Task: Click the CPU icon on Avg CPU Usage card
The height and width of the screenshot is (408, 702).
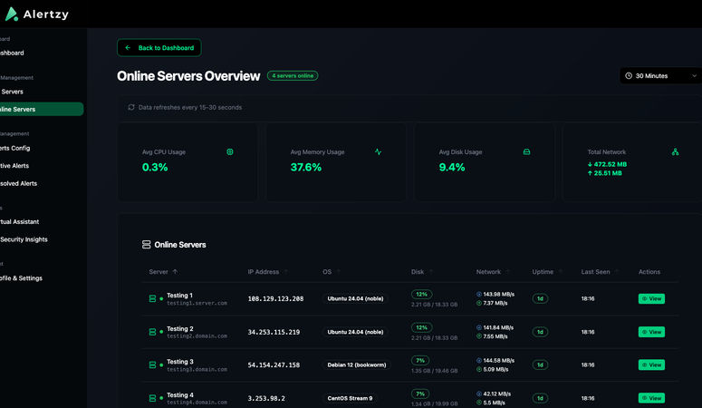Action: pos(230,152)
